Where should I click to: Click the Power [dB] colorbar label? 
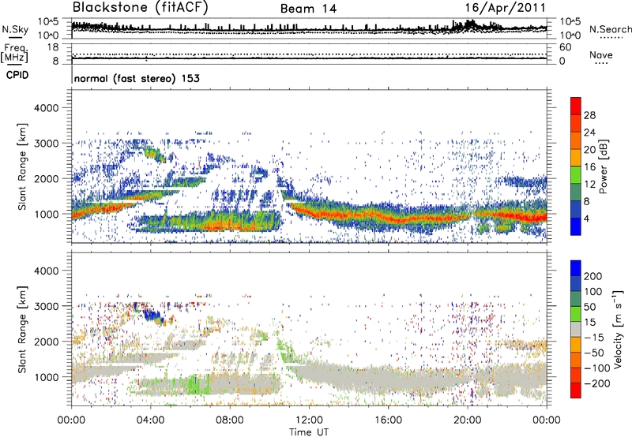(x=603, y=166)
